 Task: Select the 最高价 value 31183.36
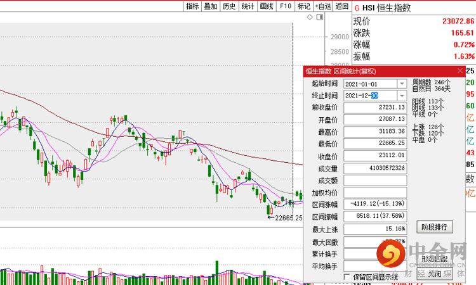[x=375, y=132]
